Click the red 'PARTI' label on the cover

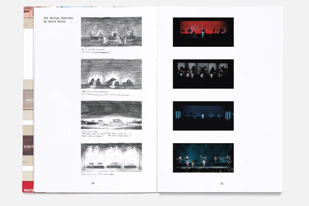pos(29,190)
